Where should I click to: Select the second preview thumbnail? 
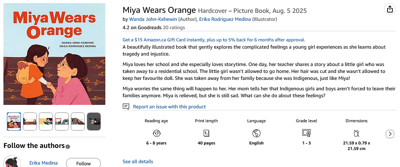[x=30, y=122]
